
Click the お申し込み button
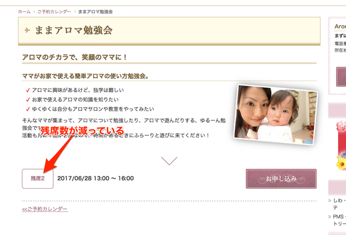[281, 179]
